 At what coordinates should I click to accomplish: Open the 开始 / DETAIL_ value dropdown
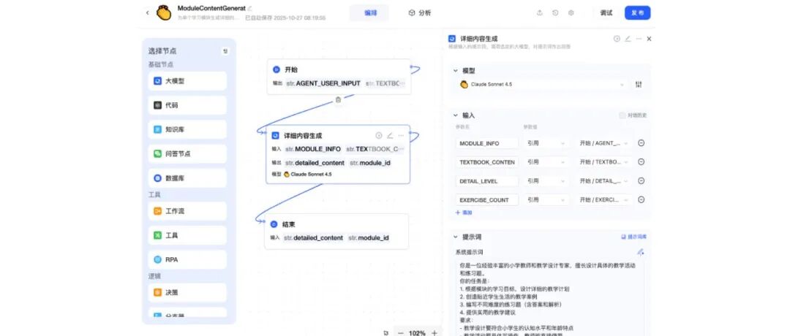point(604,181)
